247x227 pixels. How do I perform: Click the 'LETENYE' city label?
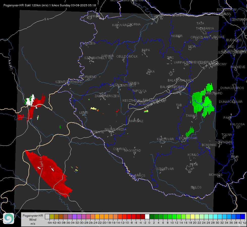pos(97,132)
